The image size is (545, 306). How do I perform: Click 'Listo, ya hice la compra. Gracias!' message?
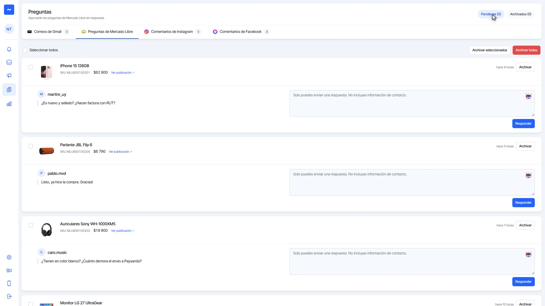[67, 182]
